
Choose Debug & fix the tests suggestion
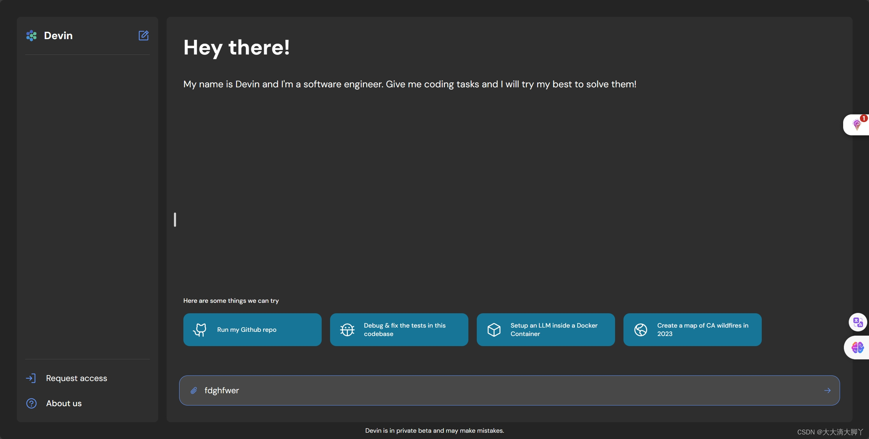pyautogui.click(x=405, y=330)
